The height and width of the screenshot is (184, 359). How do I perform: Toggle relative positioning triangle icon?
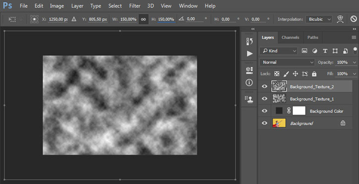pos(74,19)
